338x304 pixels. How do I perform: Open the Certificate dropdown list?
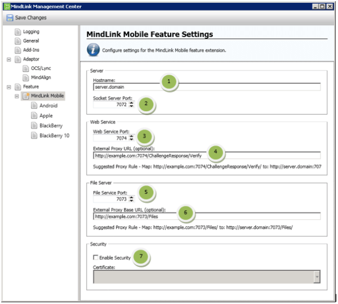click(x=317, y=277)
